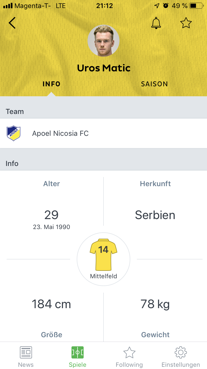The height and width of the screenshot is (369, 207).
Task: Open the Apoel Nicosia FC team row
Action: click(104, 133)
